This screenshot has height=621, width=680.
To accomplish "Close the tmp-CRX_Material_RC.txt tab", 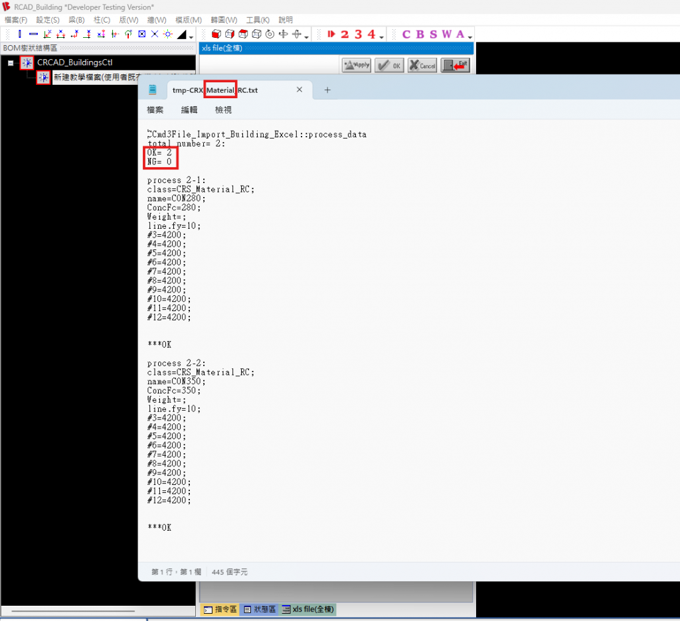I will pyautogui.click(x=299, y=90).
